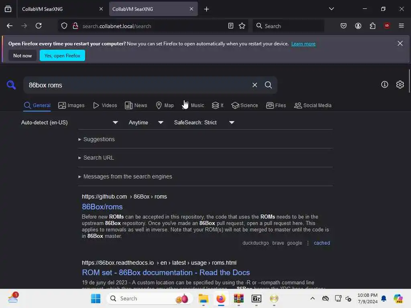Click the Firefox address bar
Image resolution: width=411 pixels, height=308 pixels.
pyautogui.click(x=153, y=26)
